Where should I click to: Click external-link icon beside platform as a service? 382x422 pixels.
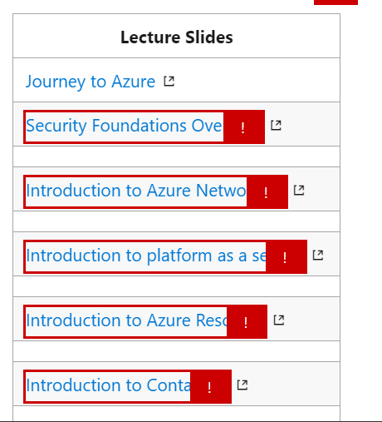(318, 256)
